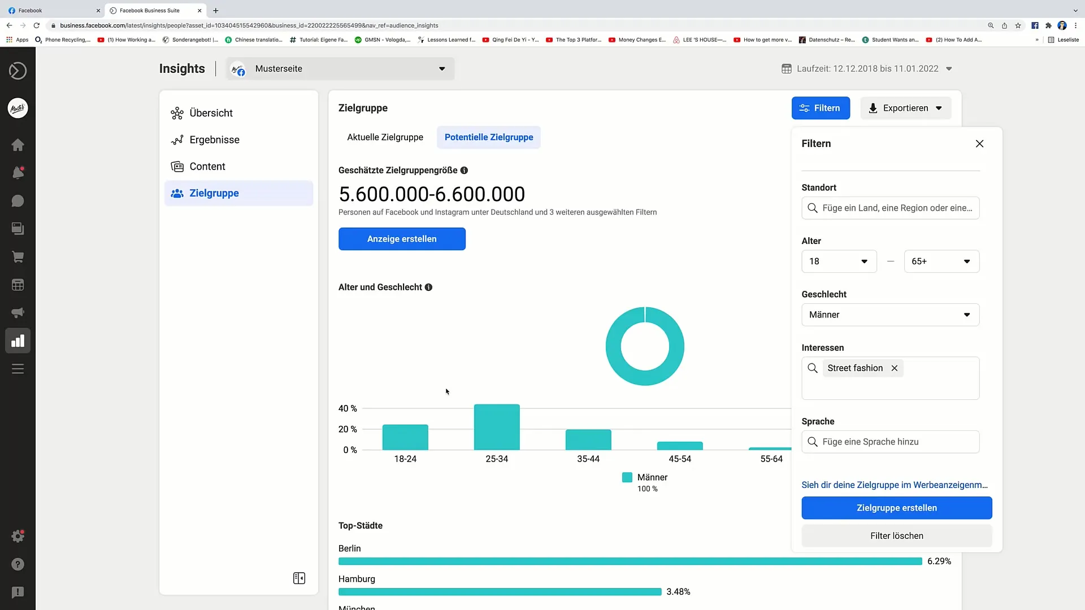
Task: Click Sieh dir deine Zielgruppe im Werbeanzeigenm... link
Action: click(x=894, y=485)
